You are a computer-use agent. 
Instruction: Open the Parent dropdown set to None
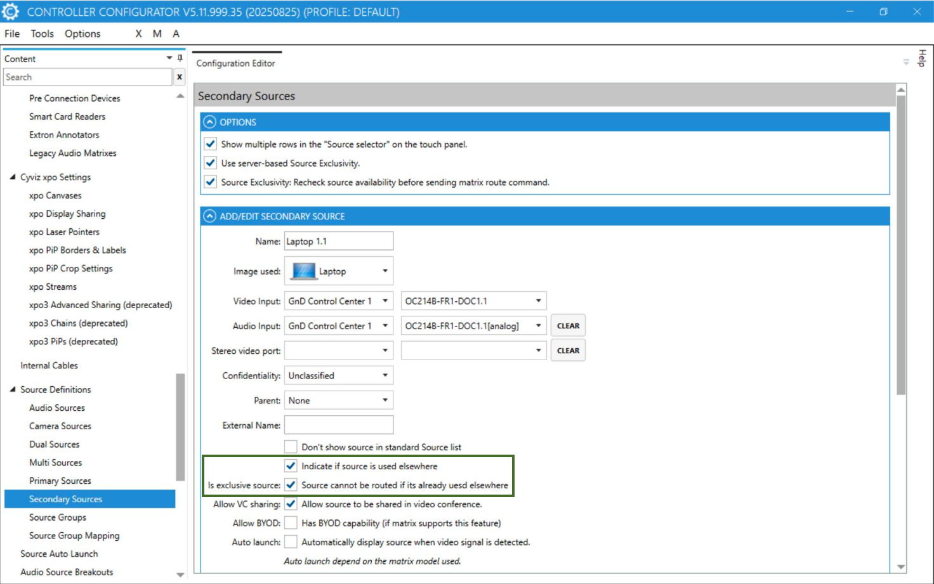[x=338, y=401]
